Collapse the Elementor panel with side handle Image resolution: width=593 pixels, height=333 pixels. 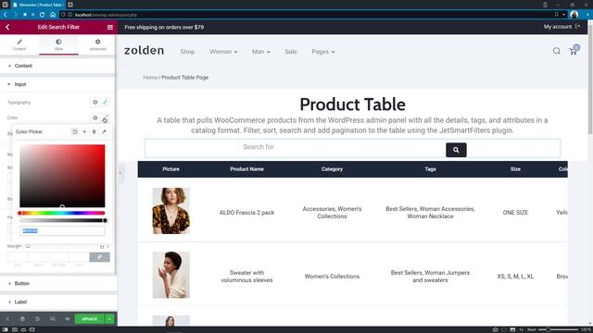point(120,173)
